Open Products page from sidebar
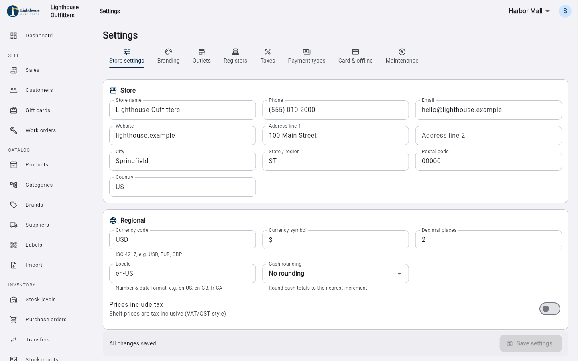Screen dimensions: 578x361 click(x=48, y=165)
